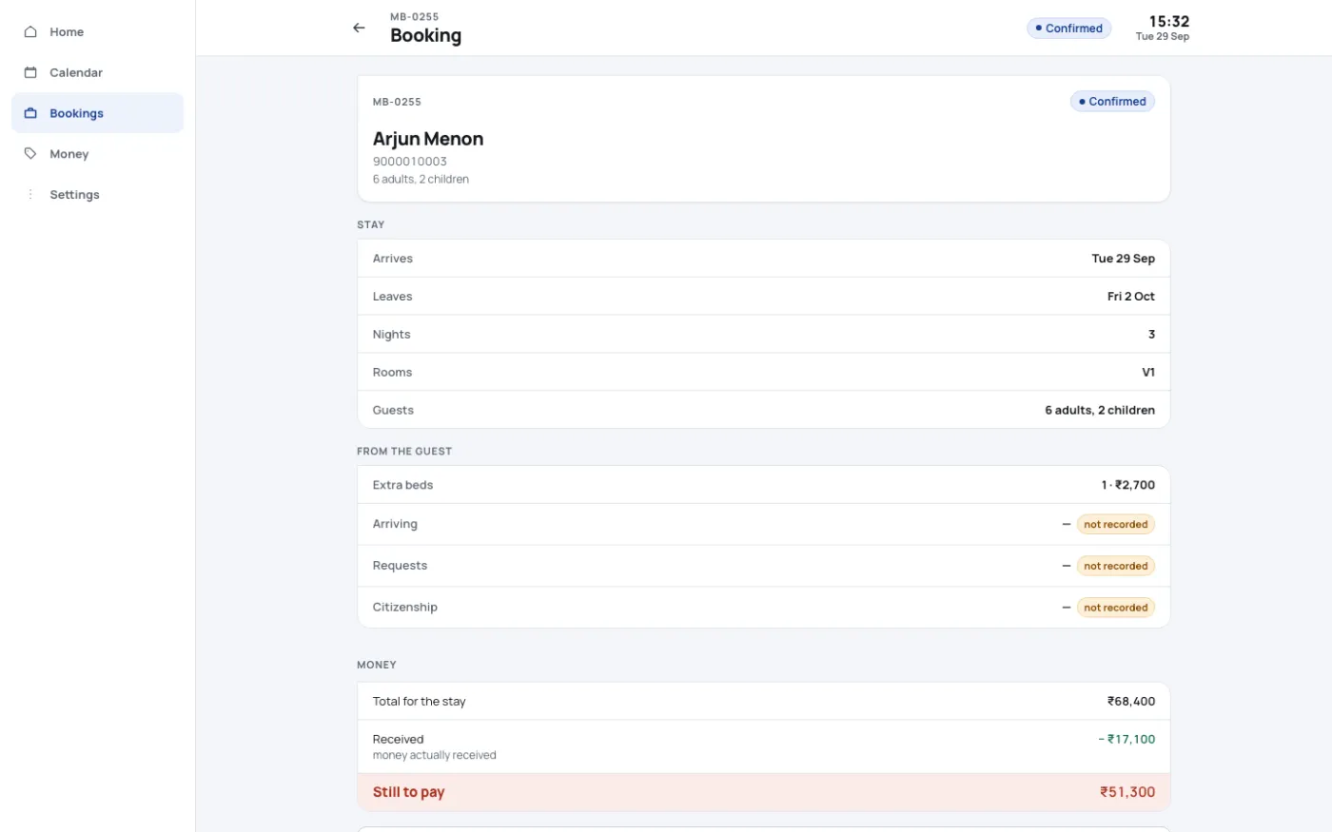The width and height of the screenshot is (1332, 832).
Task: Click the total amount ₹68,400
Action: pyautogui.click(x=1131, y=702)
